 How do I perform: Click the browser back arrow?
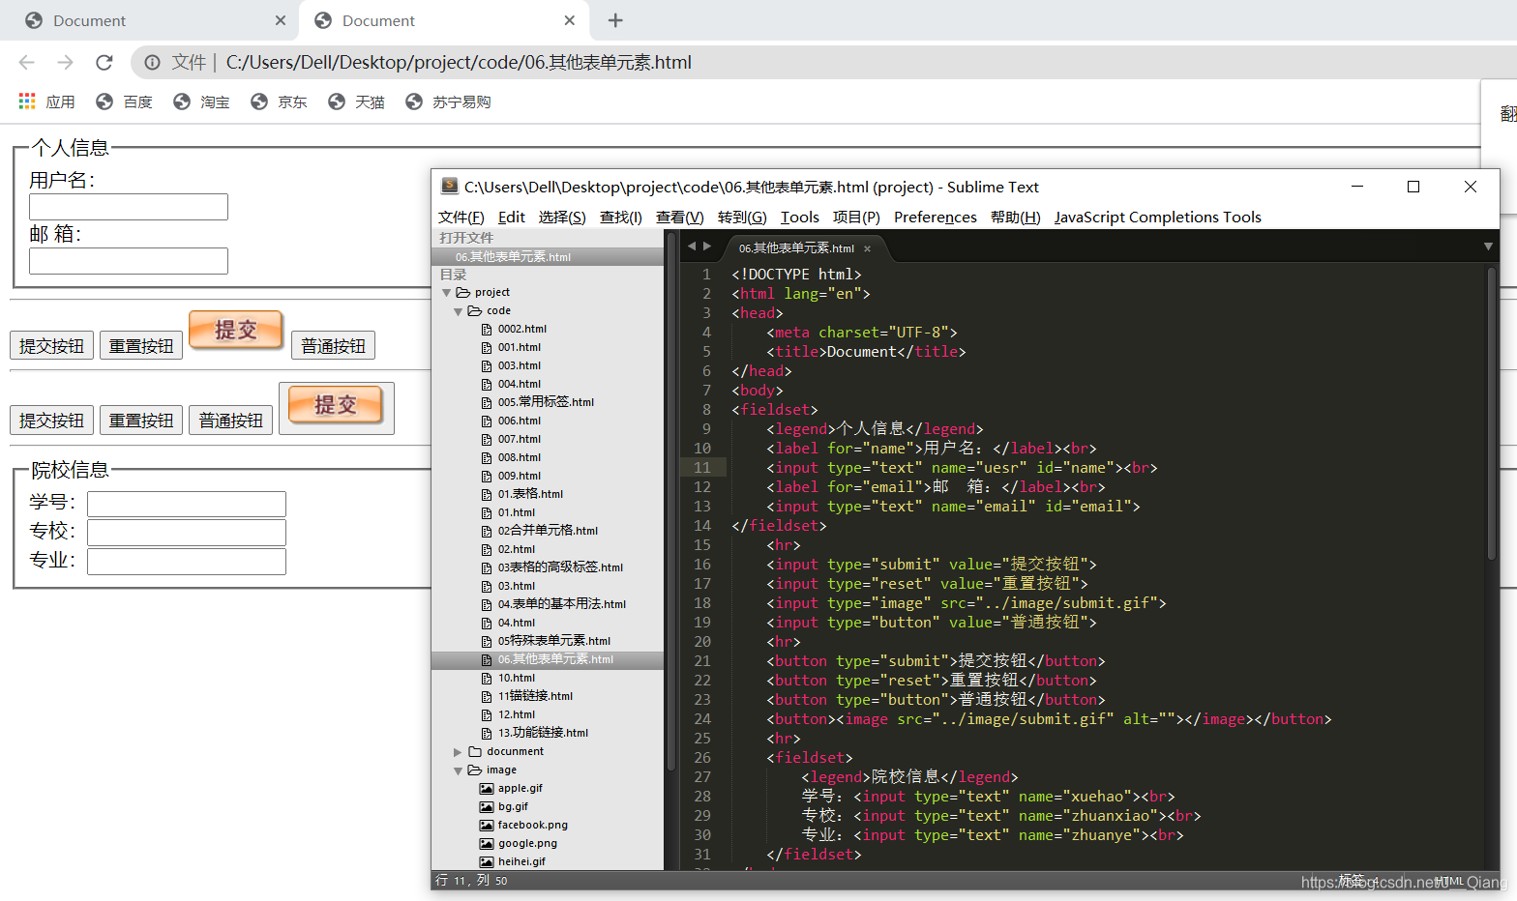26,62
